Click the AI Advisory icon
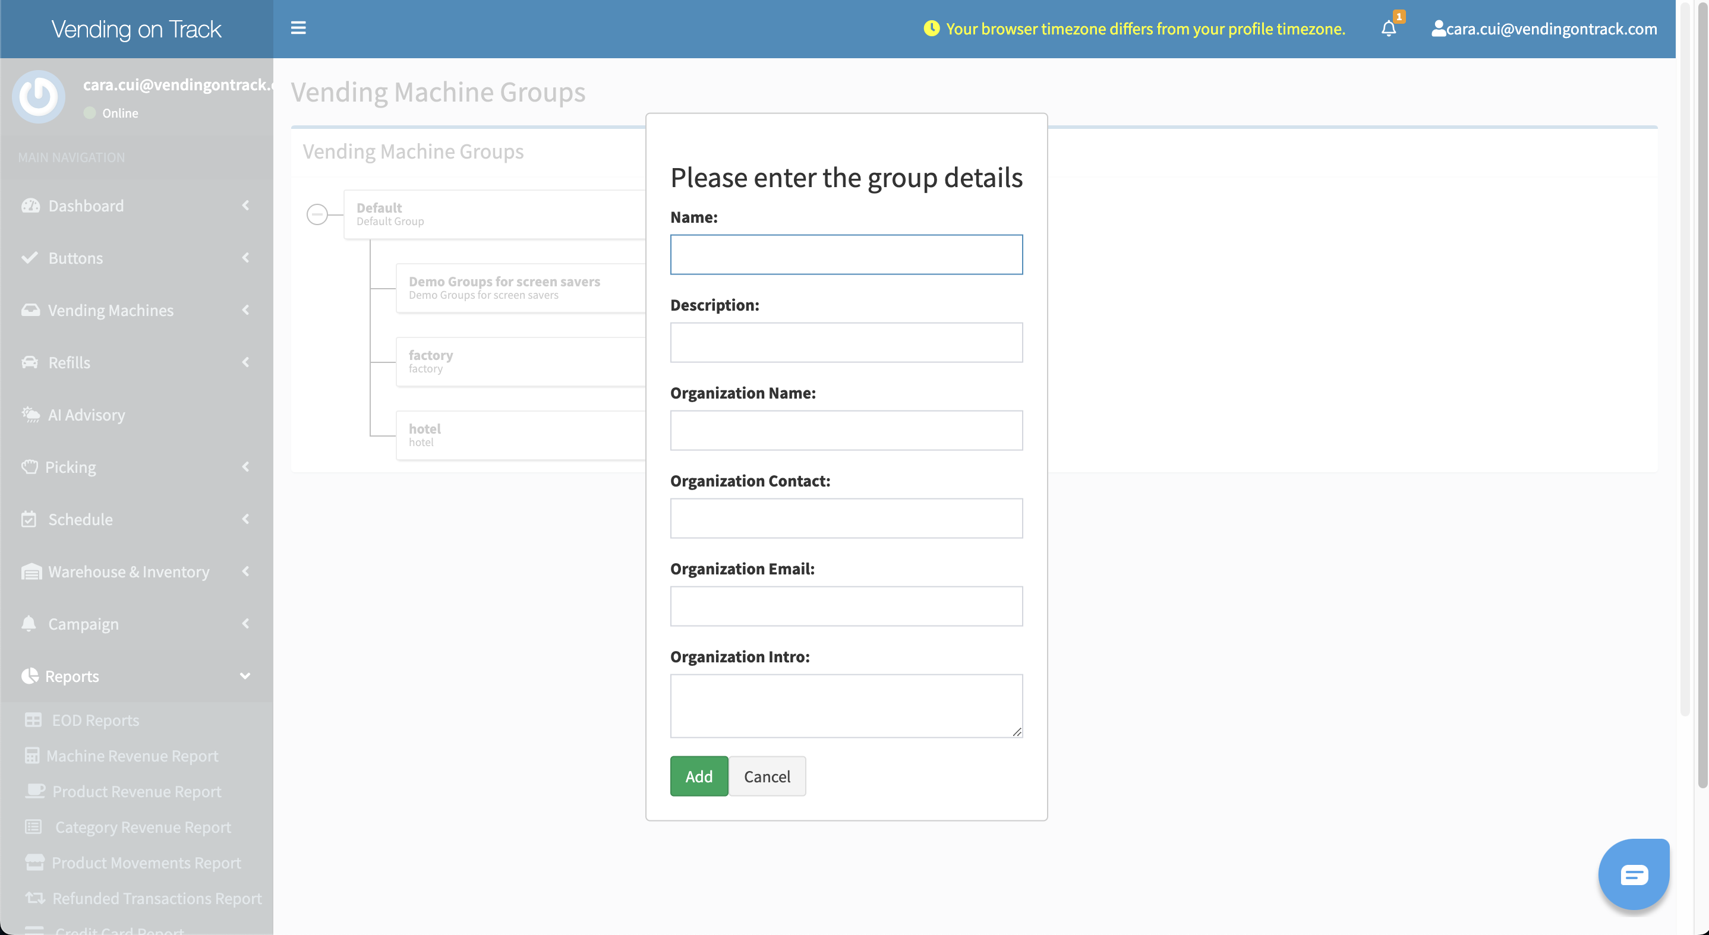 tap(30, 415)
